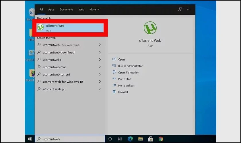Select the 'utorrentwebb' suggestion text
Viewport: 241px width, 143px height.
tap(52, 59)
